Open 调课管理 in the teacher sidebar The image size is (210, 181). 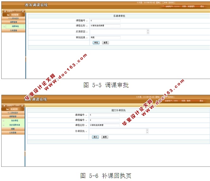pos(13,116)
